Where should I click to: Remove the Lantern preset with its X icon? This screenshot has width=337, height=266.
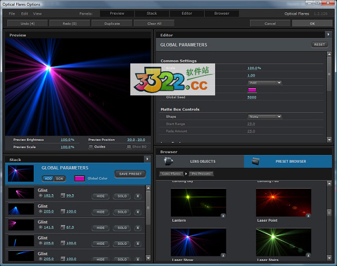point(223,215)
